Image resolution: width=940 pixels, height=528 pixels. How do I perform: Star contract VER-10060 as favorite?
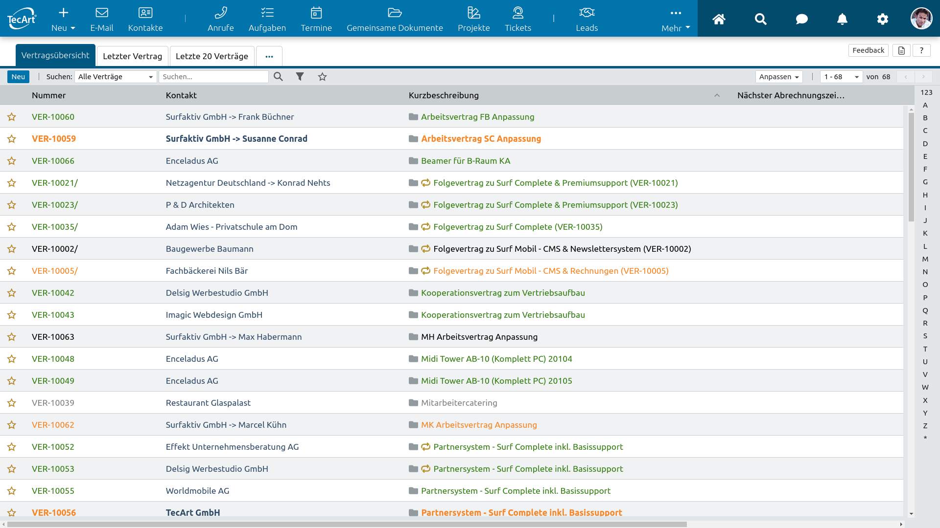tap(12, 117)
